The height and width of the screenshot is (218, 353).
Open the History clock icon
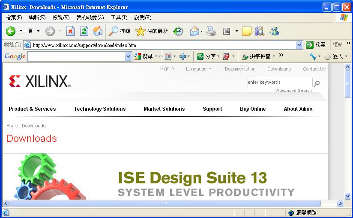click(x=178, y=31)
